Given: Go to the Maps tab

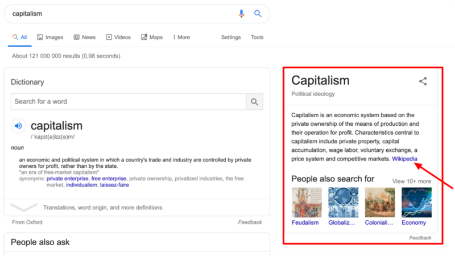Looking at the screenshot, I should coord(152,38).
